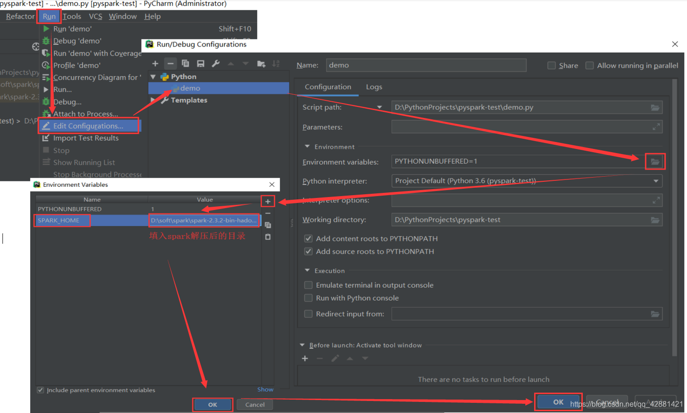Image resolution: width=687 pixels, height=413 pixels.
Task: Click OK in Run/Debug Configurations dialog
Action: click(558, 402)
